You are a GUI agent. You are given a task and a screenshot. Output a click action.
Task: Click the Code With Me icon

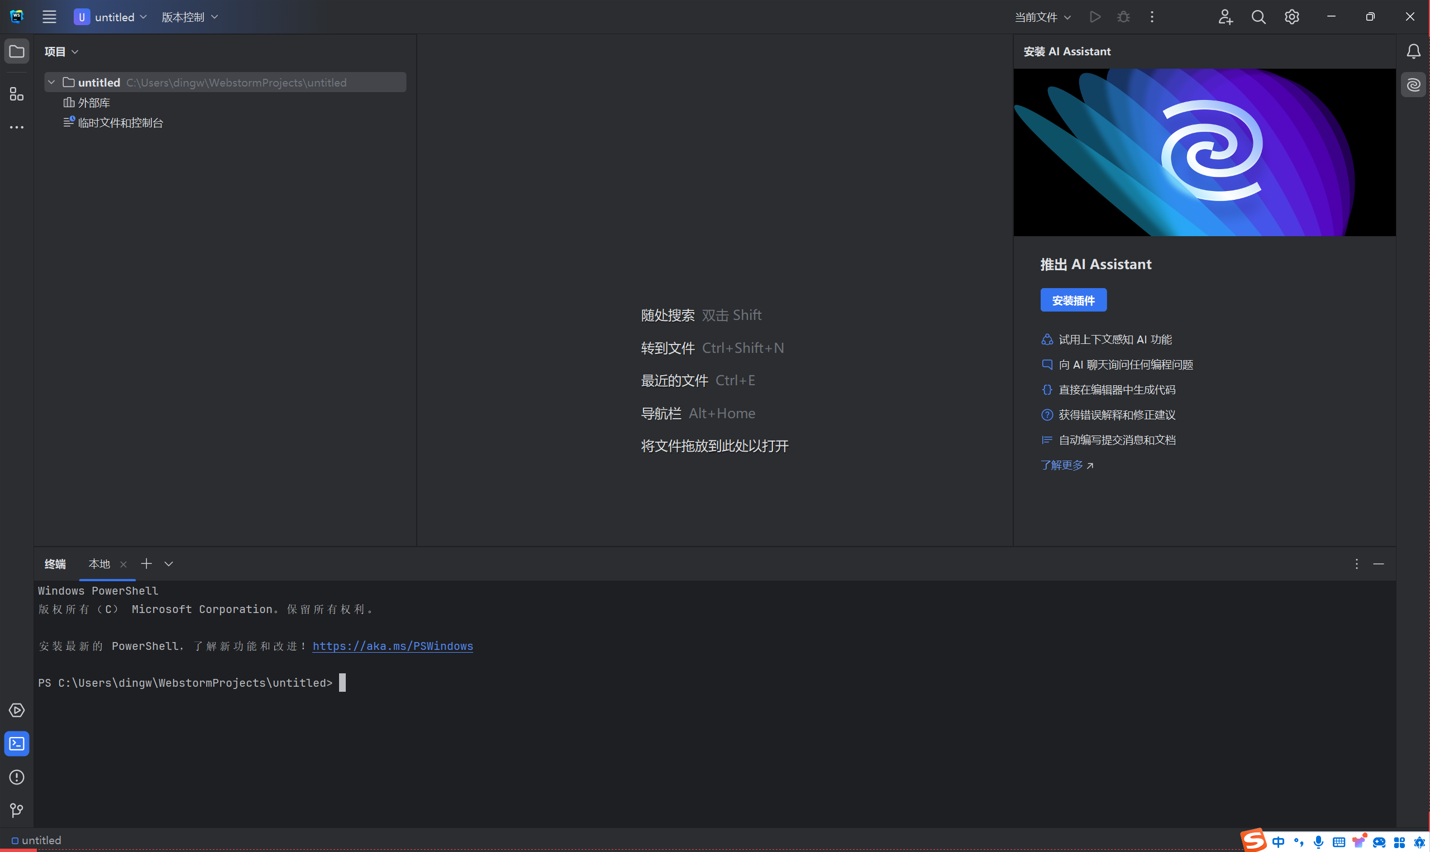(x=1225, y=17)
